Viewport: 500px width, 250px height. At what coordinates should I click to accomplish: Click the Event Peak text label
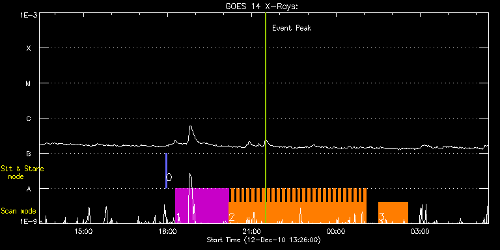click(292, 28)
